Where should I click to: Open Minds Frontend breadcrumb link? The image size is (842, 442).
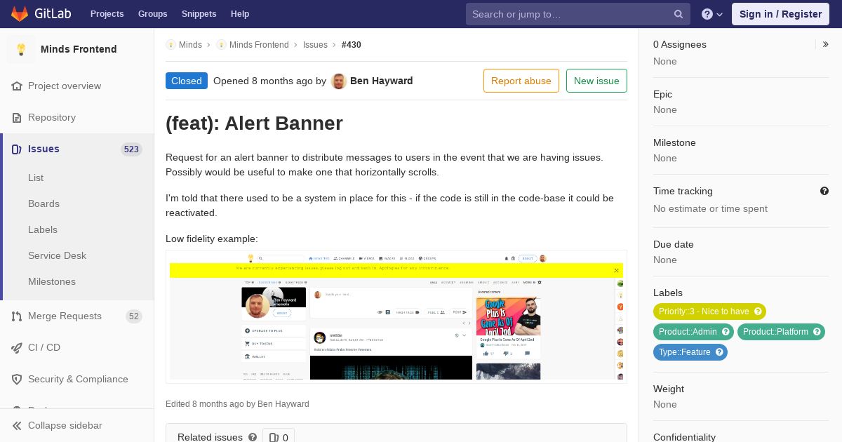[x=259, y=45]
